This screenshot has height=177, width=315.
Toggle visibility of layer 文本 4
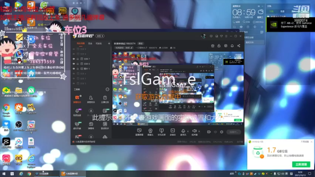(74, 74)
